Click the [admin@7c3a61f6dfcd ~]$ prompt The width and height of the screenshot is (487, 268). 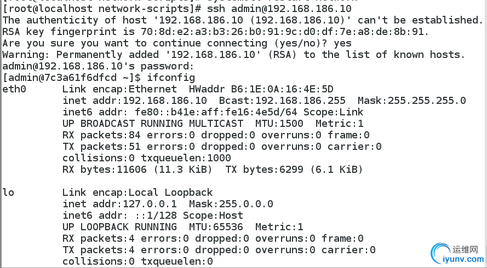71,78
